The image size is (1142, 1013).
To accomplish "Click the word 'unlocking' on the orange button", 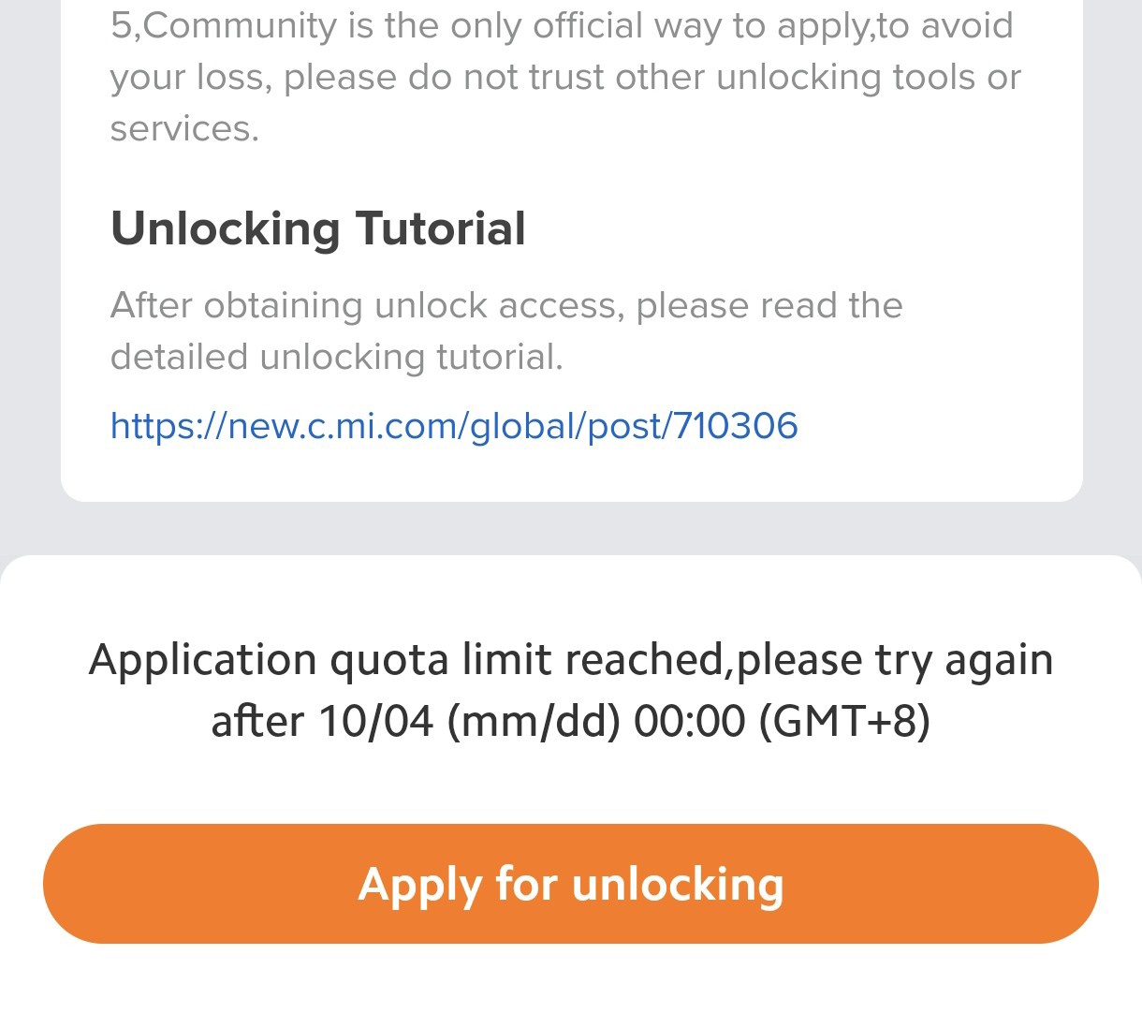I will click(x=678, y=884).
